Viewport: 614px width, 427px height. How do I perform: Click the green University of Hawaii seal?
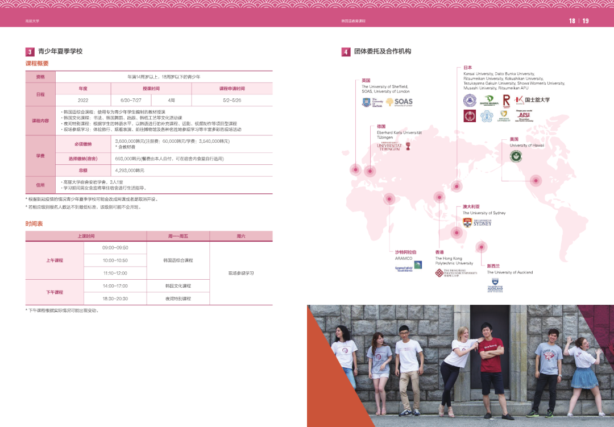click(x=516, y=156)
